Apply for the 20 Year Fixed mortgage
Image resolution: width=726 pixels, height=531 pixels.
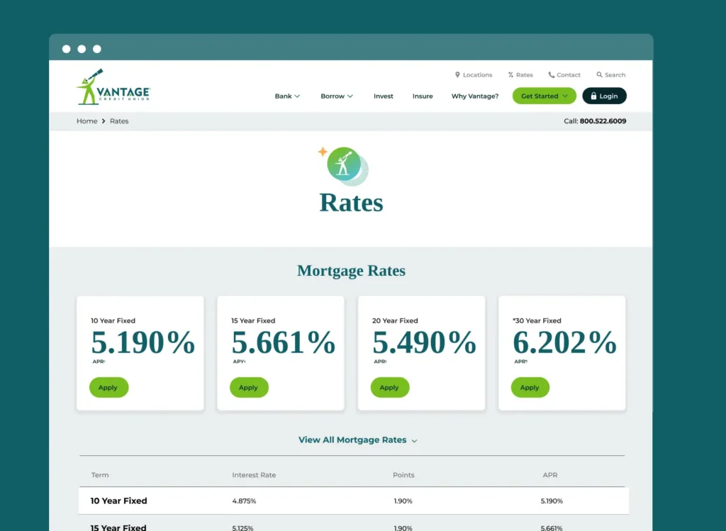click(x=390, y=388)
